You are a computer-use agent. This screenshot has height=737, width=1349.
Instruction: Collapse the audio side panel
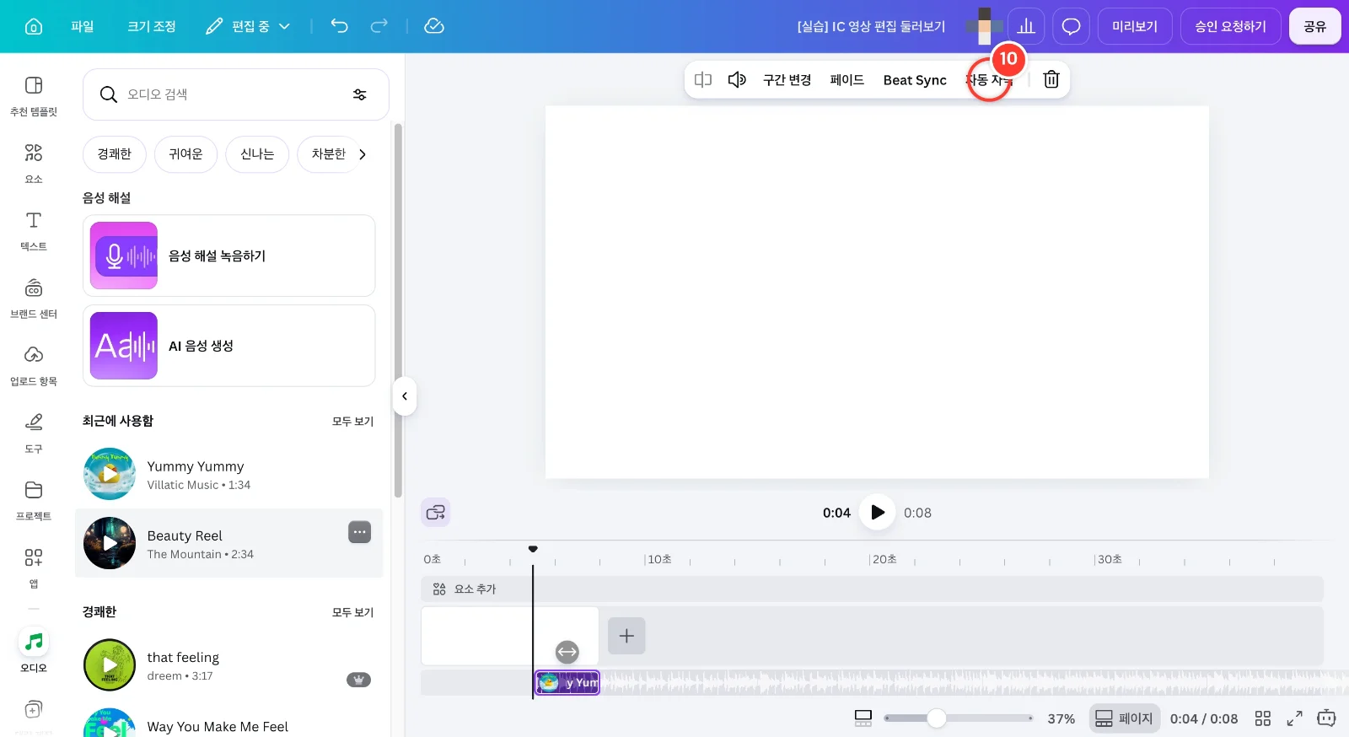click(405, 396)
